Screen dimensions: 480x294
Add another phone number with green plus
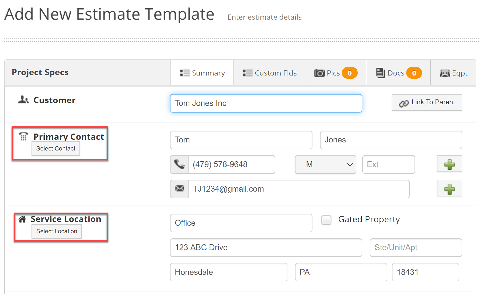point(450,164)
